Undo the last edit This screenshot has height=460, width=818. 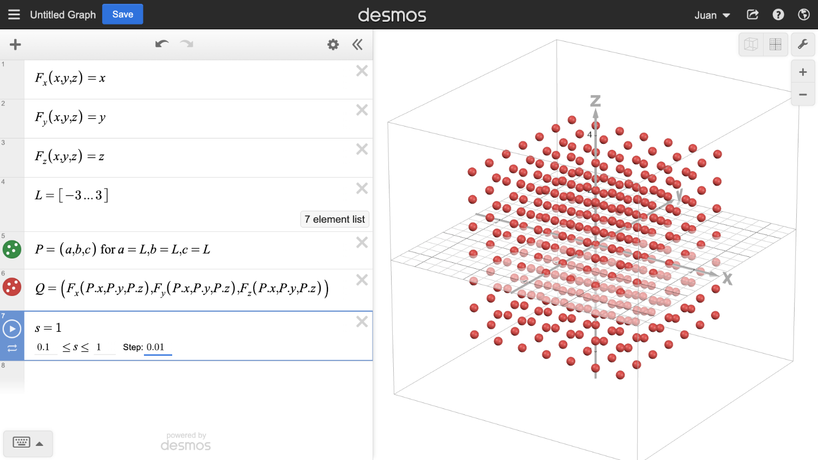point(161,44)
